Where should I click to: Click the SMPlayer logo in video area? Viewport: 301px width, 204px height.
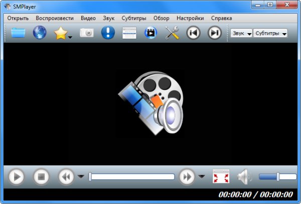(150, 103)
